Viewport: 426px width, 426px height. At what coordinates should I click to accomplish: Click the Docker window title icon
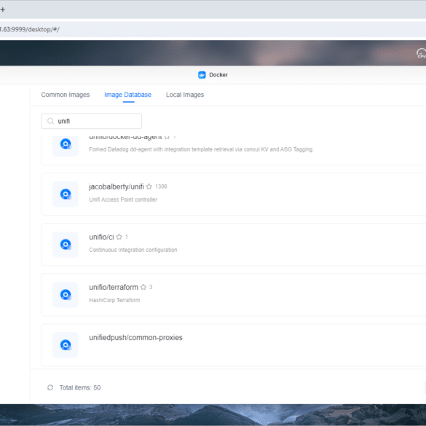202,75
